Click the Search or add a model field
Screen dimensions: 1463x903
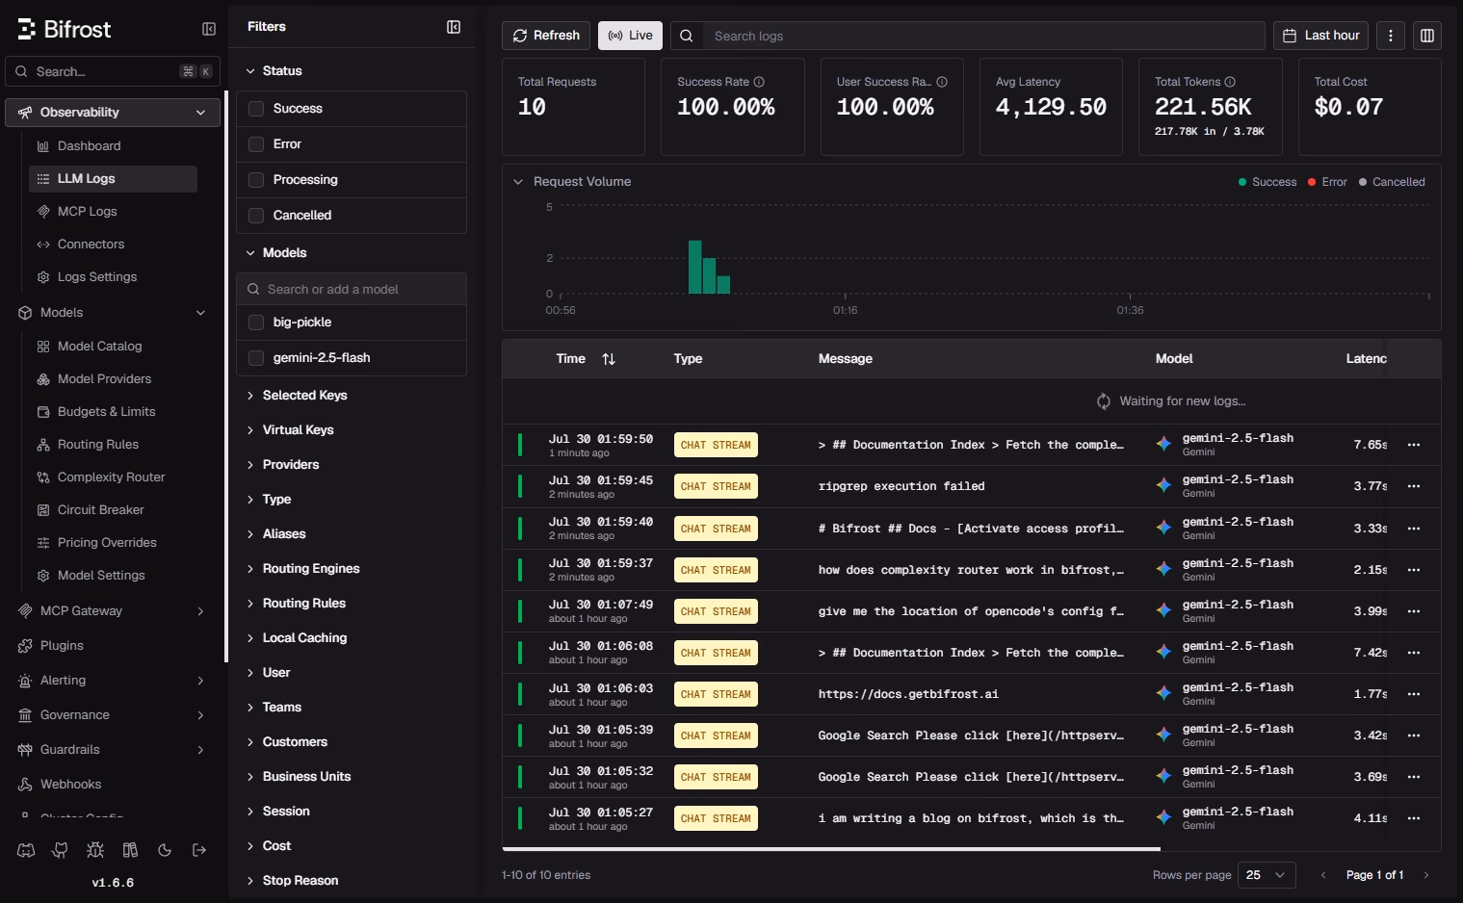click(352, 290)
